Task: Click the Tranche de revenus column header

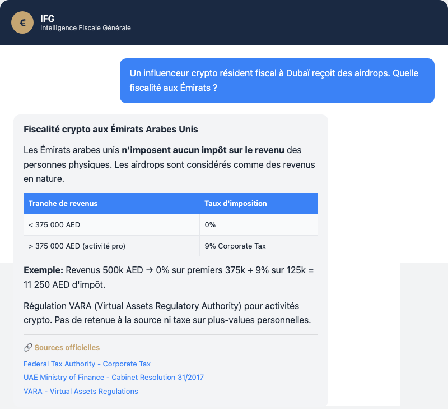Action: tap(63, 203)
